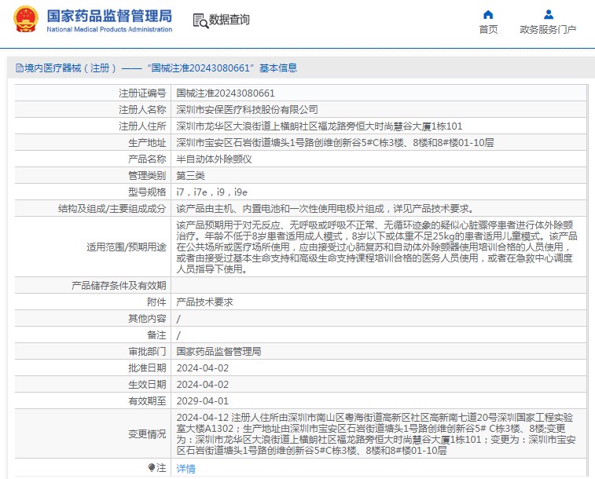595x479 pixels.
Task: Click the 产品技术要求 attachment value
Action: point(204,302)
